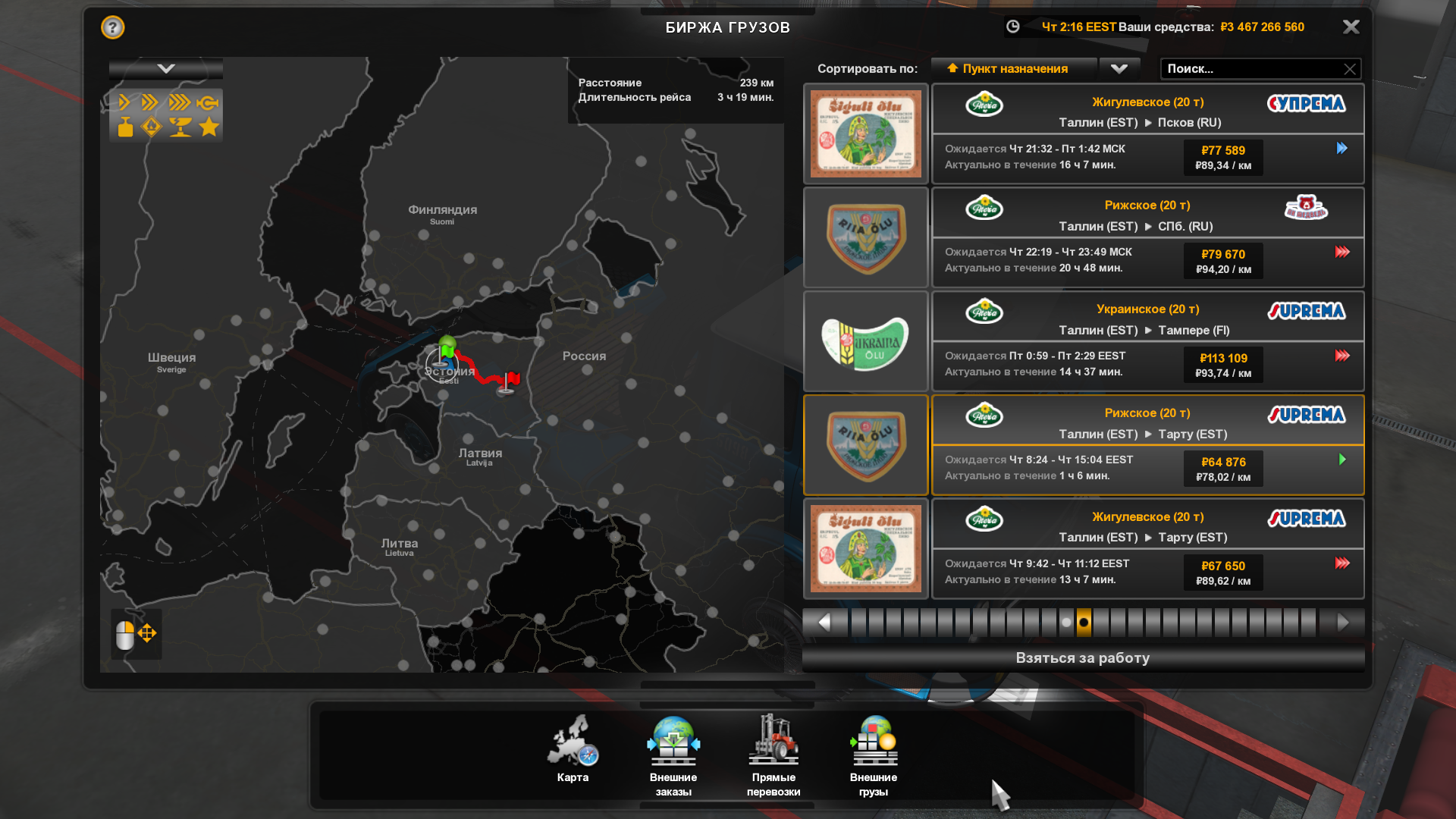This screenshot has height=819, width=1456.
Task: Click the heavy cargo weight filter icon
Action: click(x=125, y=127)
